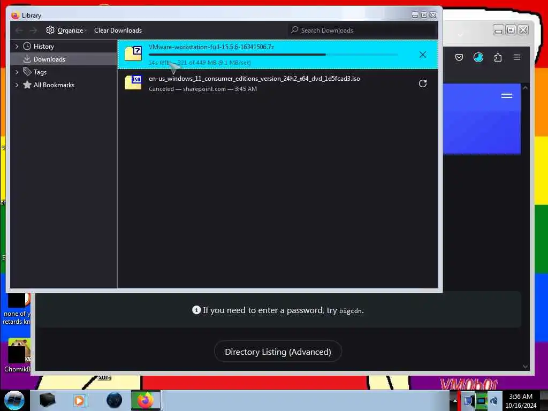
Task: Select VMware-workstation-full-15.5.6 file name
Action: pos(211,47)
